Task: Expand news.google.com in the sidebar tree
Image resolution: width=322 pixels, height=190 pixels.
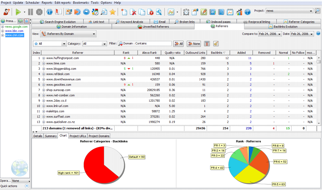Action: 3,26
